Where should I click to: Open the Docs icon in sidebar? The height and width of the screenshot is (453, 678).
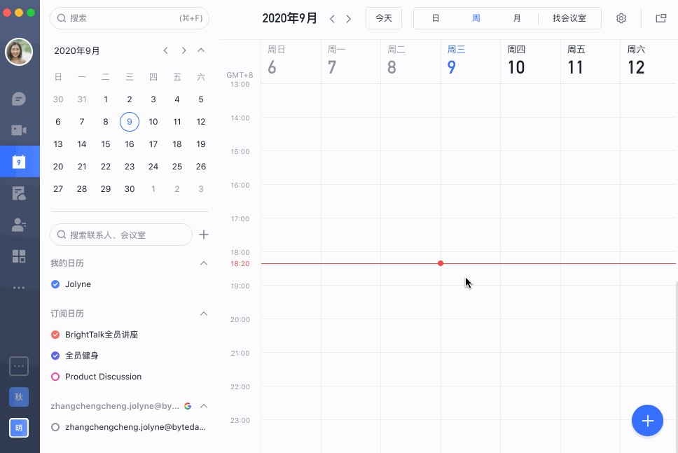19,193
